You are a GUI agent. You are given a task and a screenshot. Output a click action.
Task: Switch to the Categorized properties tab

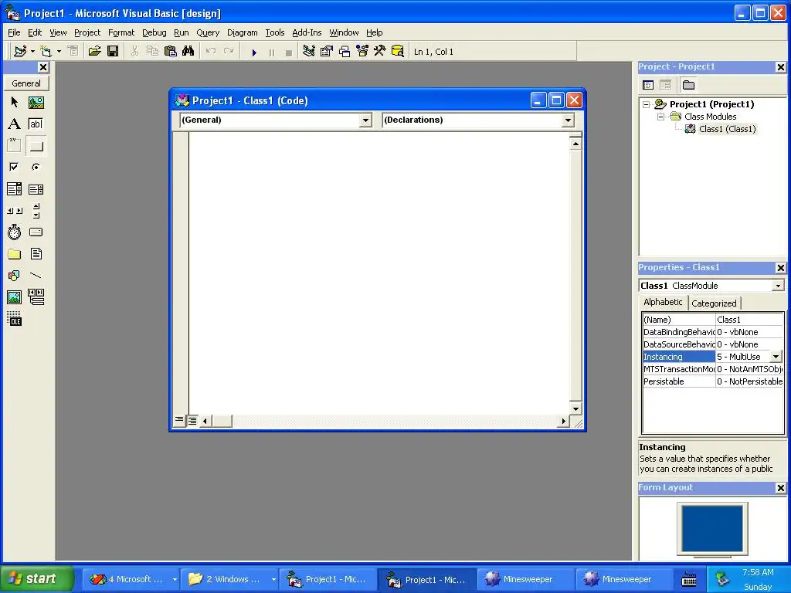coord(714,303)
